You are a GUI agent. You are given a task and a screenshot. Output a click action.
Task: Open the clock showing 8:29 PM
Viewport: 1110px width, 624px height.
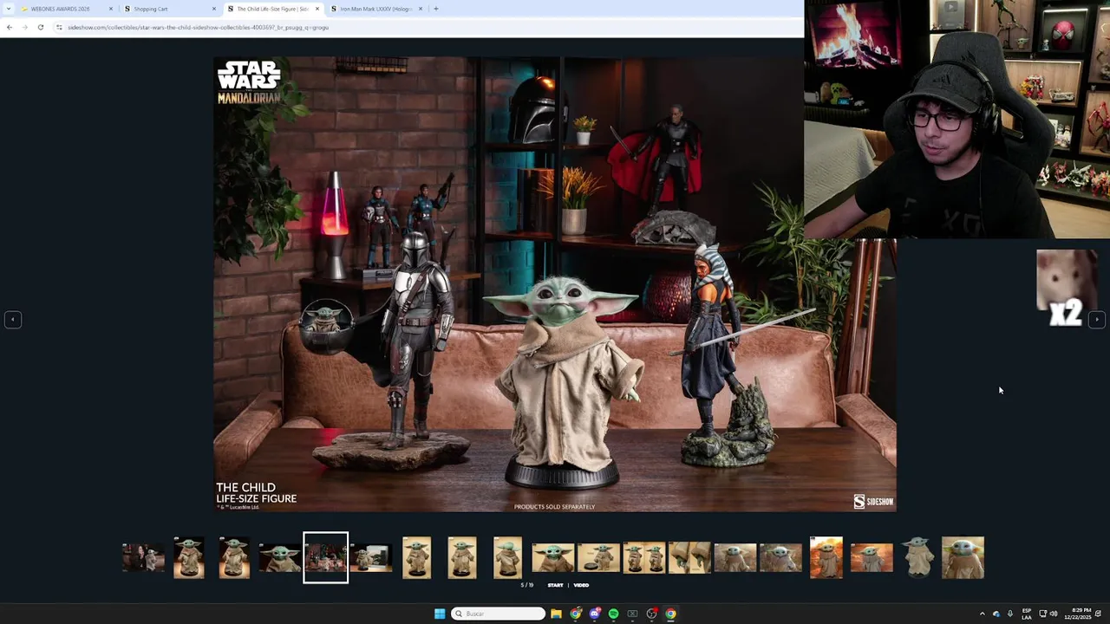click(x=1080, y=614)
